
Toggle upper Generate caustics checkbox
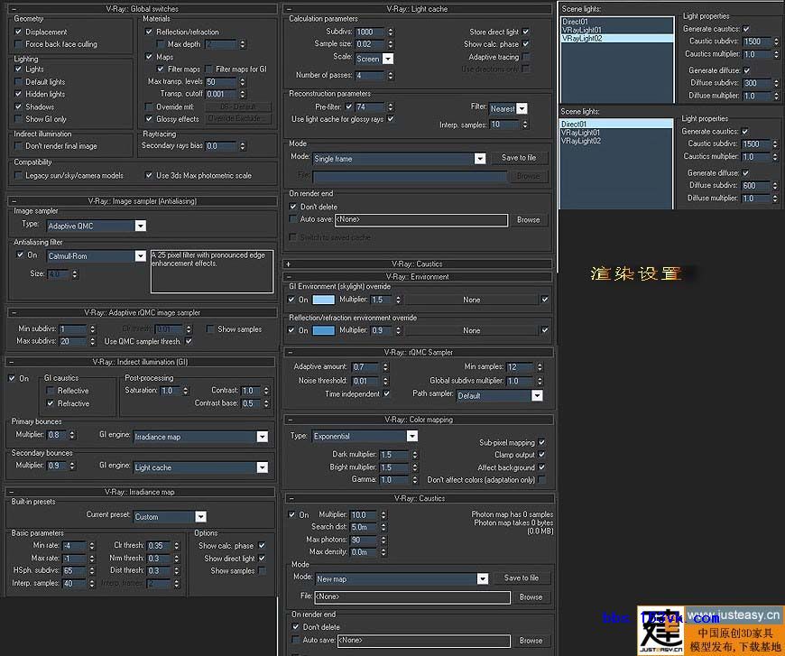[746, 29]
